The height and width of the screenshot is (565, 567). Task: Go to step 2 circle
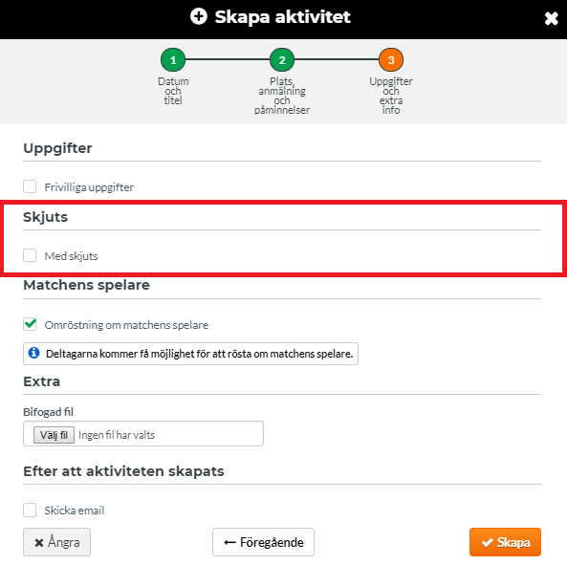pyautogui.click(x=282, y=60)
